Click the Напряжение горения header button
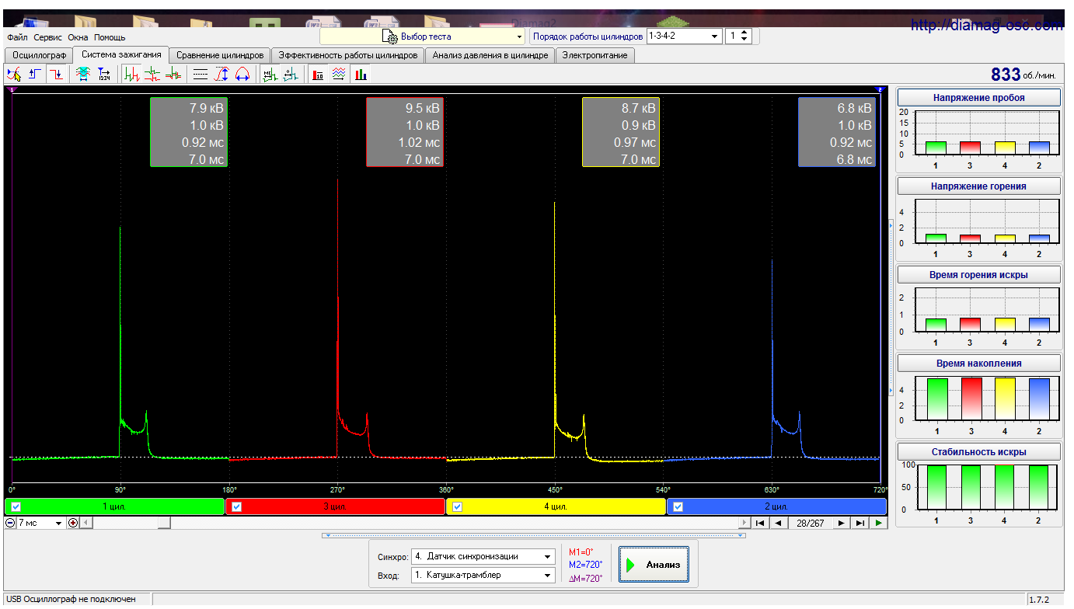 pyautogui.click(x=979, y=186)
